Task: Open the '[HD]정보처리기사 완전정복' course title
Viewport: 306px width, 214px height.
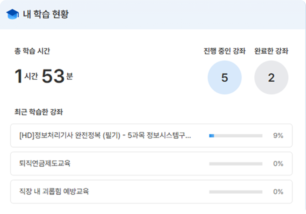Action: [105, 136]
